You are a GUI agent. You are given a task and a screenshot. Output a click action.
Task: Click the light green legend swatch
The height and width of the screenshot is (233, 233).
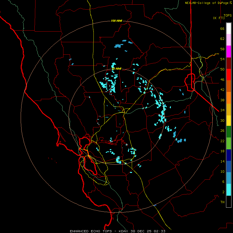229,143
